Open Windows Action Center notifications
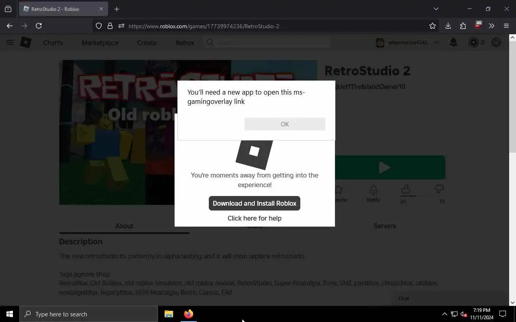 (503, 314)
